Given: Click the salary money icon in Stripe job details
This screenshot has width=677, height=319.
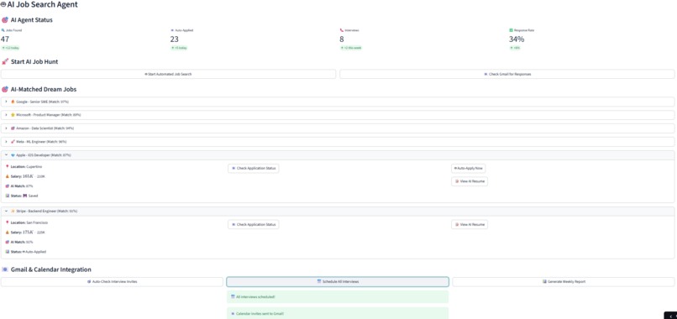Looking at the screenshot, I should tap(7, 233).
